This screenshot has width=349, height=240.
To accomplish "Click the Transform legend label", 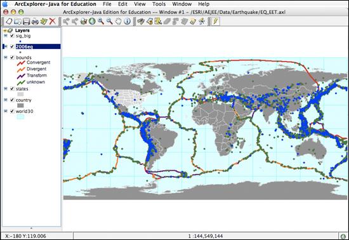I will pos(37,76).
